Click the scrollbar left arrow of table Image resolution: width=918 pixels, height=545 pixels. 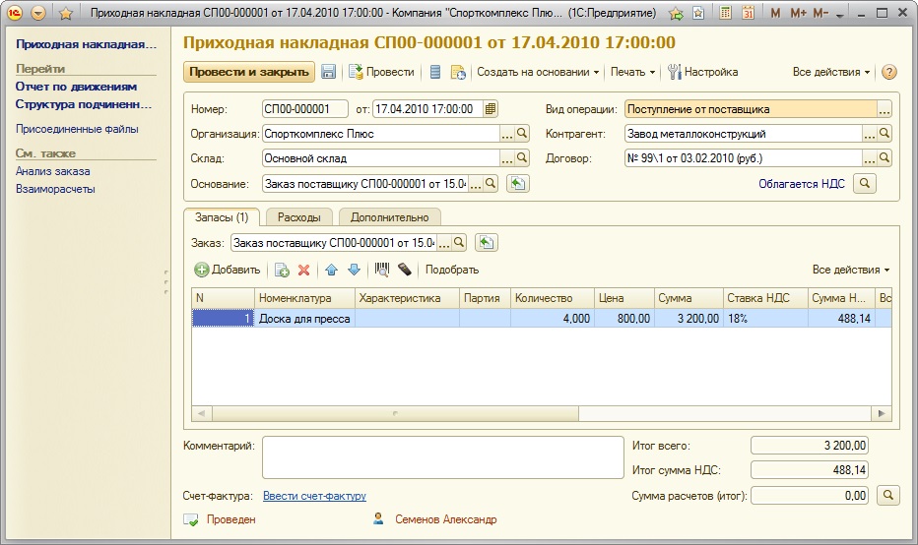[201, 413]
